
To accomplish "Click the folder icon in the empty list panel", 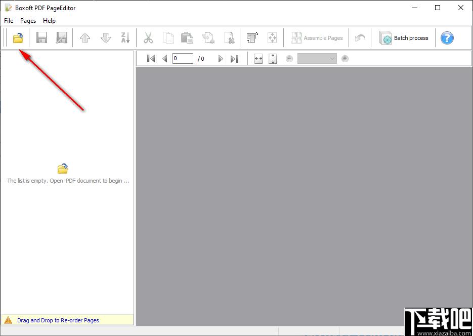I will (x=63, y=169).
